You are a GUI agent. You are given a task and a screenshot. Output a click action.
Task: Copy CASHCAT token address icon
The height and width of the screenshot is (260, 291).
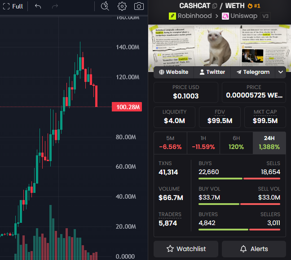point(215,6)
